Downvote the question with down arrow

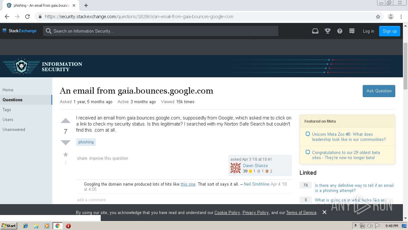click(x=66, y=142)
